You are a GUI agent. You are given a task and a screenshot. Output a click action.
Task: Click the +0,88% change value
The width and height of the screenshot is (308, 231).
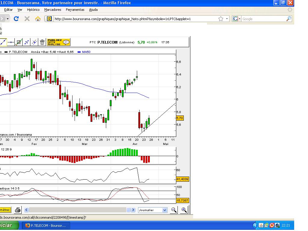152,42
